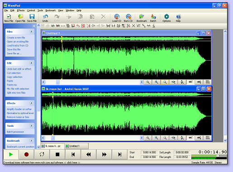The height and width of the screenshot is (172, 233).
Task: Click the Open File toolbar icon
Action: tap(20, 18)
